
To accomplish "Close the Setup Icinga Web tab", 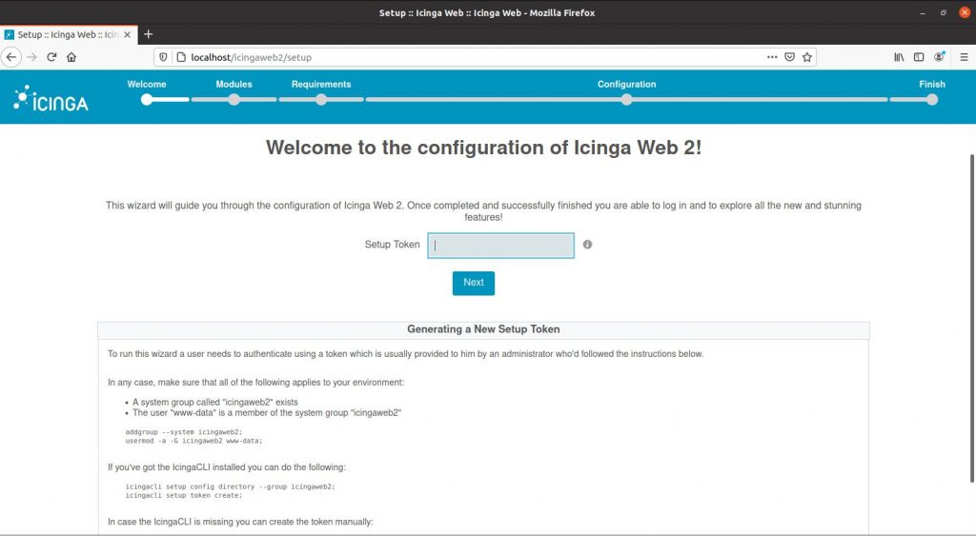I will [127, 35].
